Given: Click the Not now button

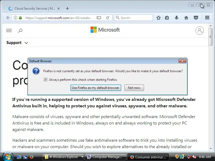Looking at the screenshot, I should [134, 88].
